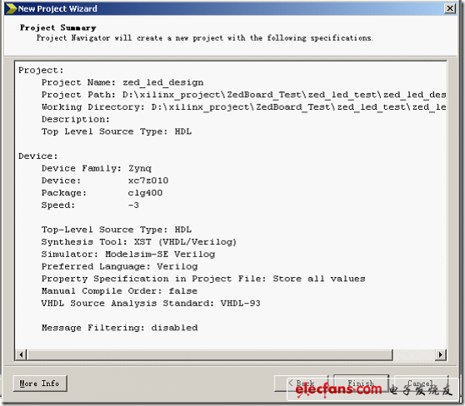Select the Project Name zed_led_design line
This screenshot has width=465, height=406.
tap(122, 82)
